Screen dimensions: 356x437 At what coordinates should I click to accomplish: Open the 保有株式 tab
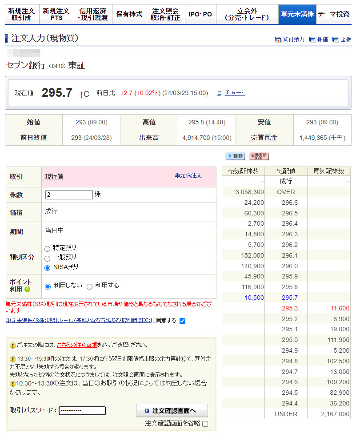tap(129, 14)
